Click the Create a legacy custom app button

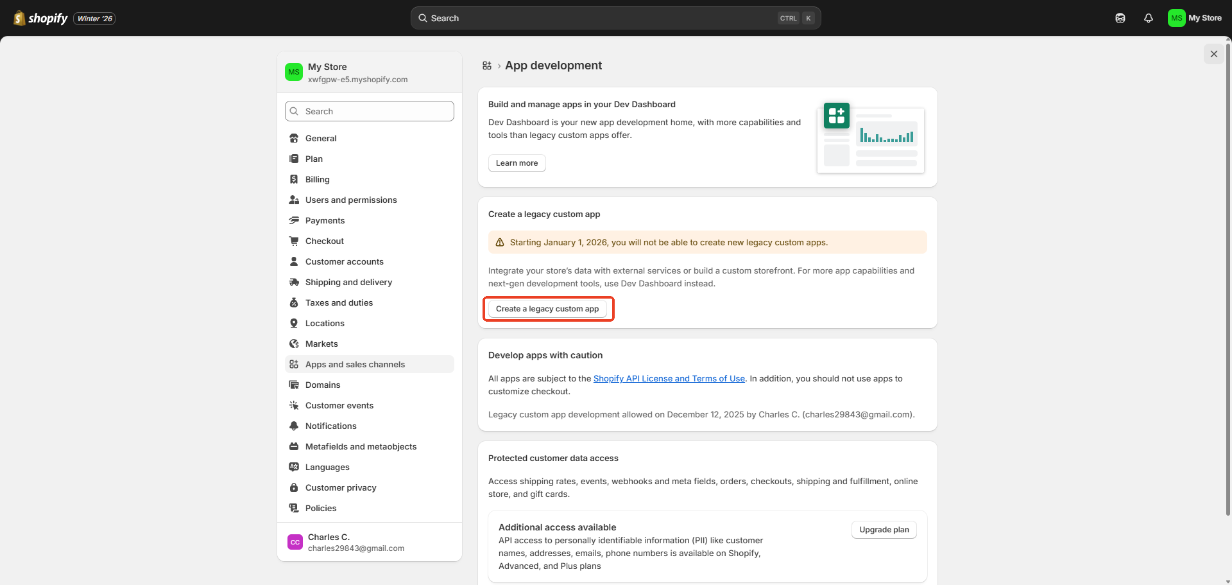(x=547, y=309)
